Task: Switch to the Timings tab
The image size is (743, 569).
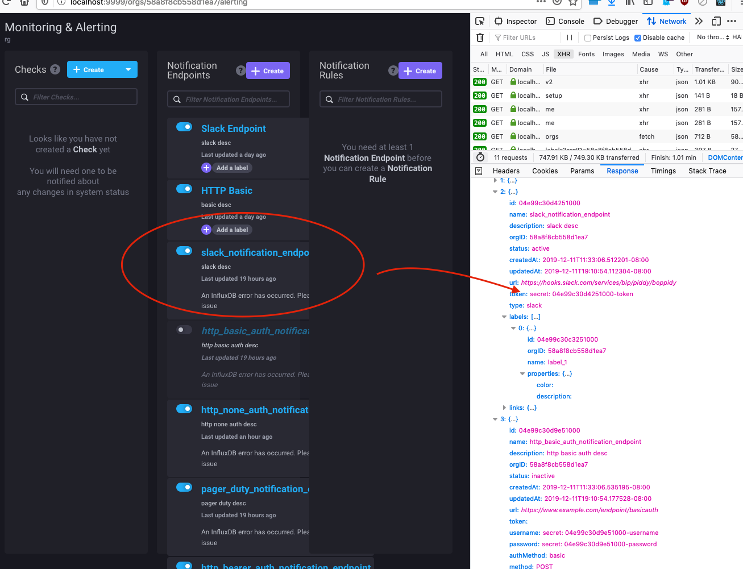Action: click(x=663, y=171)
